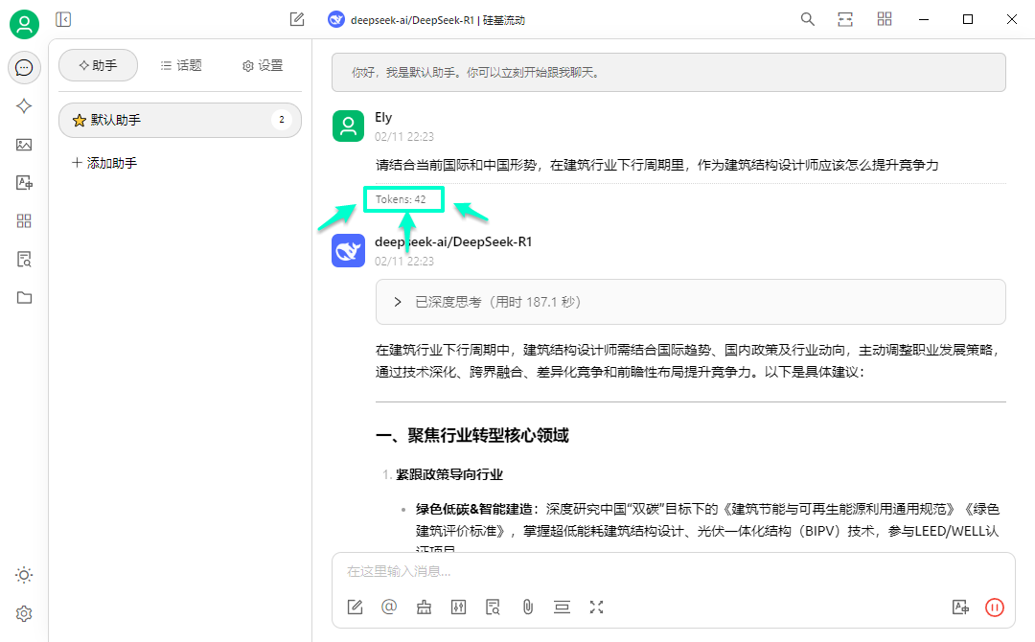This screenshot has height=642, width=1035.
Task: Click the message input field
Action: click(x=671, y=571)
